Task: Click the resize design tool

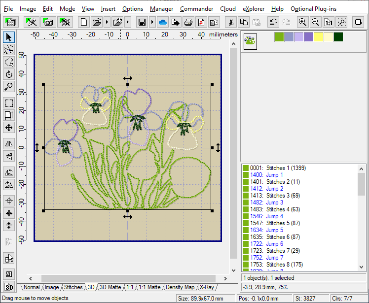Action: [9, 115]
